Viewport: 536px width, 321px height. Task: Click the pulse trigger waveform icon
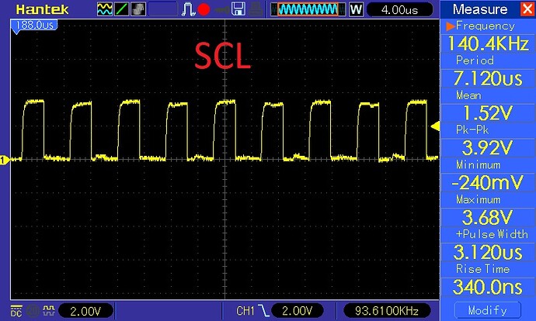coord(188,9)
